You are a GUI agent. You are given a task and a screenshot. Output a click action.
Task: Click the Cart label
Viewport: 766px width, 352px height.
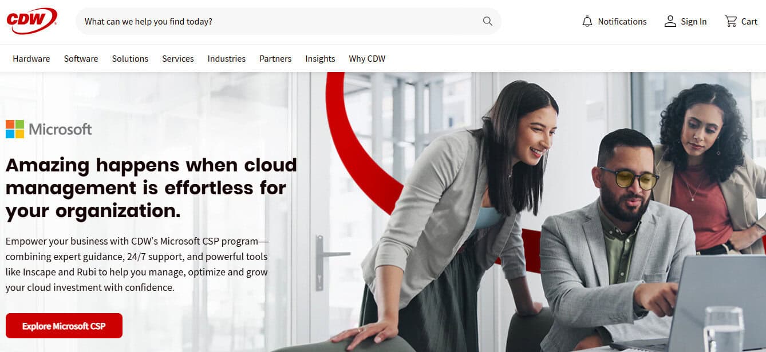point(749,22)
